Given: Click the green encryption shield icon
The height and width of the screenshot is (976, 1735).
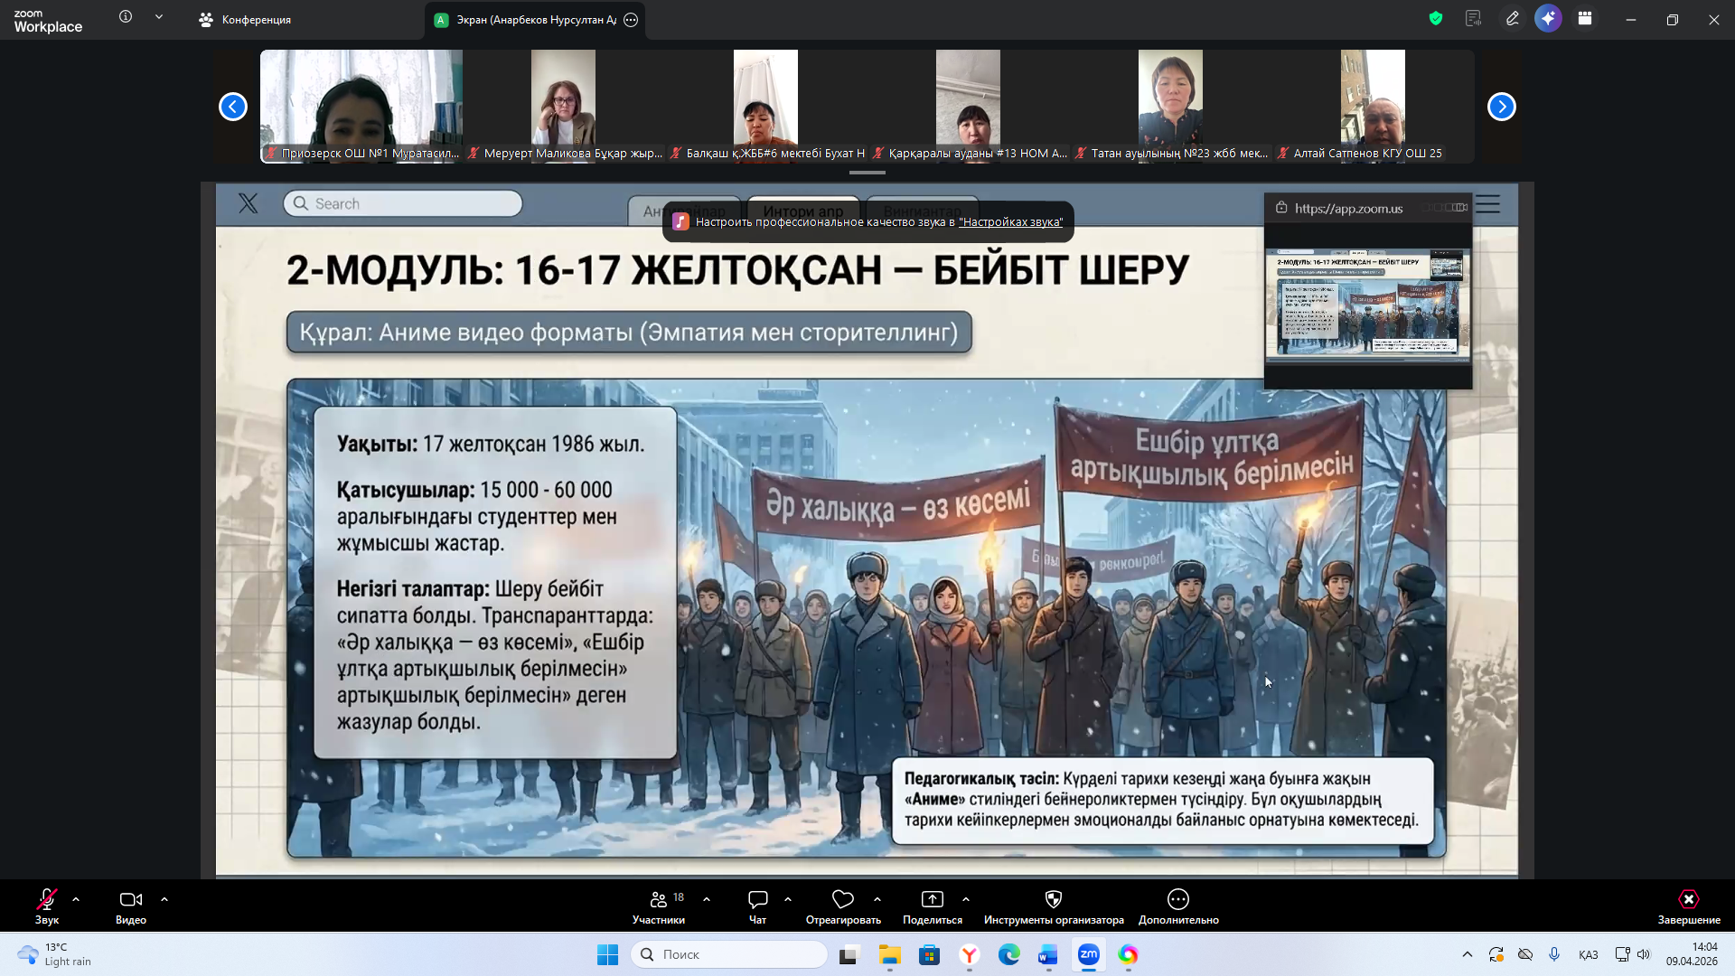Looking at the screenshot, I should (x=1436, y=18).
